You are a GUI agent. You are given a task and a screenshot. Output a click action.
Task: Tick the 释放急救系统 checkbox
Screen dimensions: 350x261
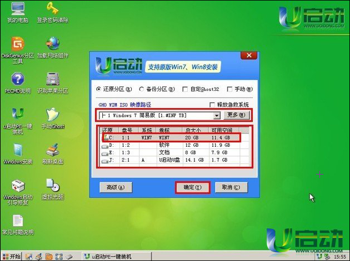pyautogui.click(x=212, y=105)
